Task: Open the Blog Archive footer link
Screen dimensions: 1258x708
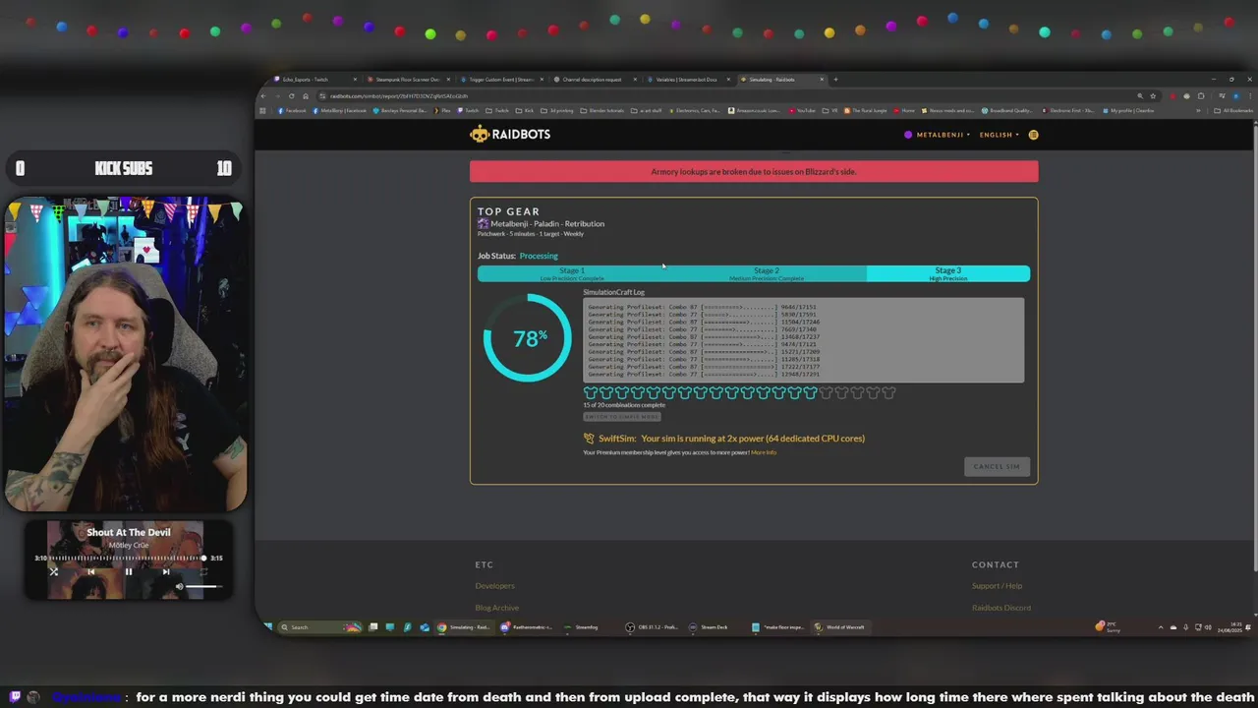Action: tap(497, 608)
